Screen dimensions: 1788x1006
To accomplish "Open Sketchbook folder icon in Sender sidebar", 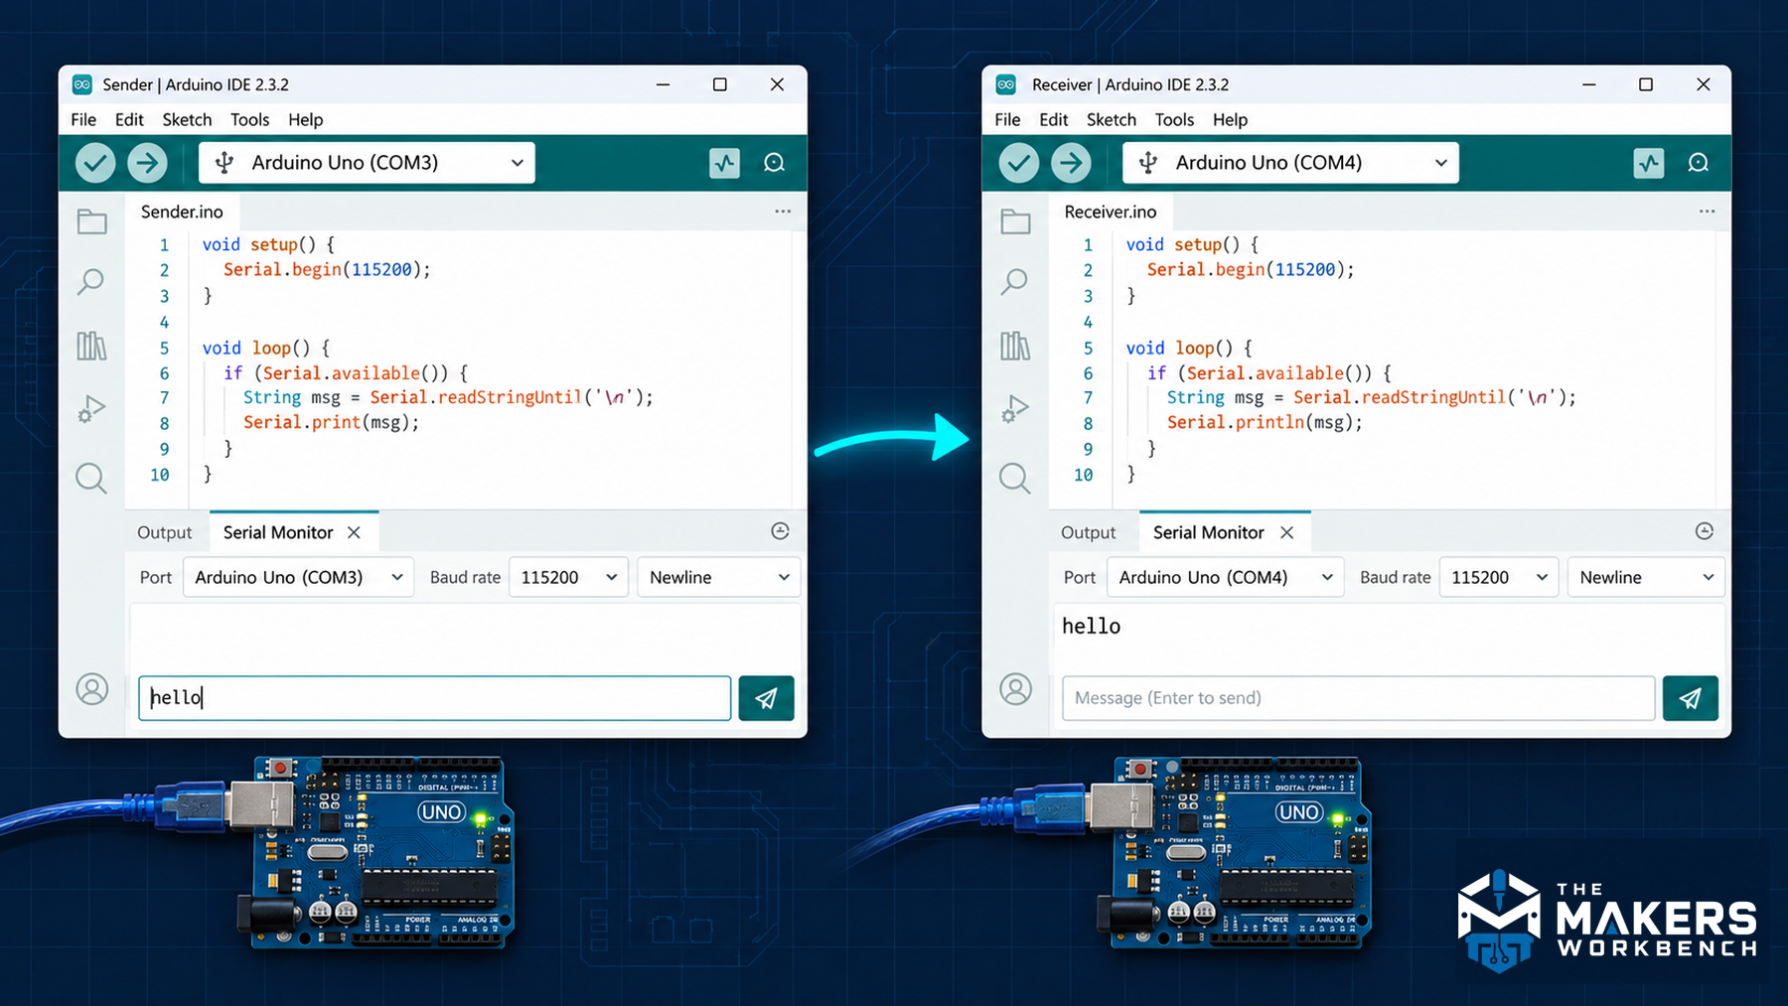I will coord(92,221).
